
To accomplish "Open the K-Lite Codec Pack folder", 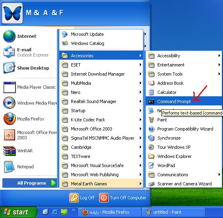I will (101, 120).
